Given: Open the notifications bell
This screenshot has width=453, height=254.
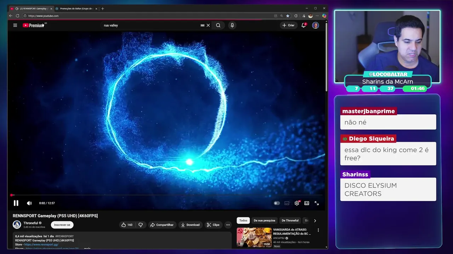Looking at the screenshot, I should (x=304, y=25).
